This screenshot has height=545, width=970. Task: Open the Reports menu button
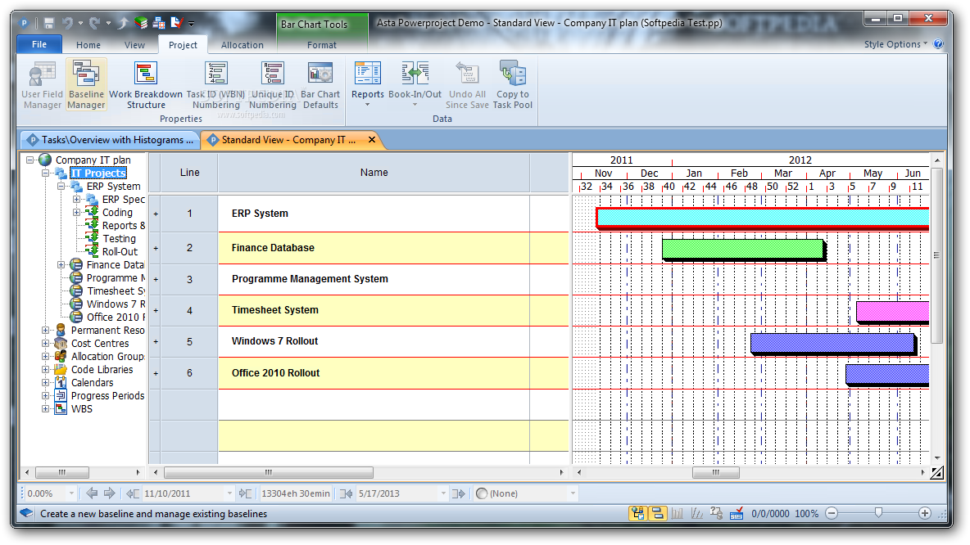368,84
